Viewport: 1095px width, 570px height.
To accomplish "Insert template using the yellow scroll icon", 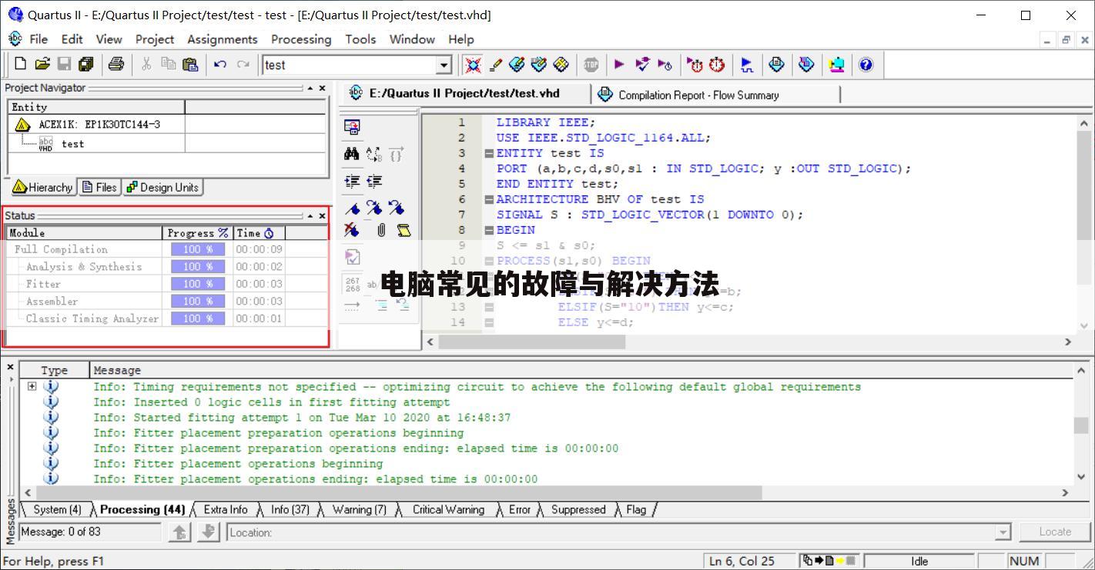I will [403, 230].
